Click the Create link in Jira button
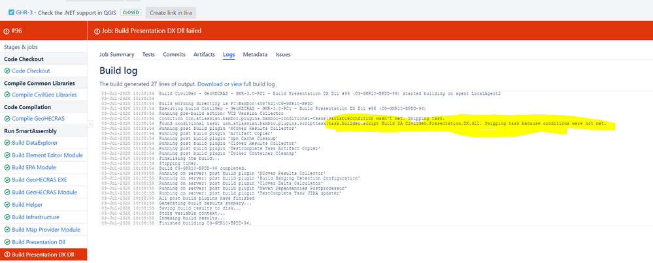The width and height of the screenshot is (653, 263). point(171,12)
